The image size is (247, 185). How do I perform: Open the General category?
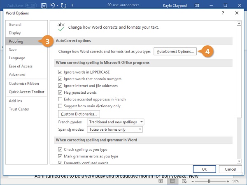tap(26, 25)
